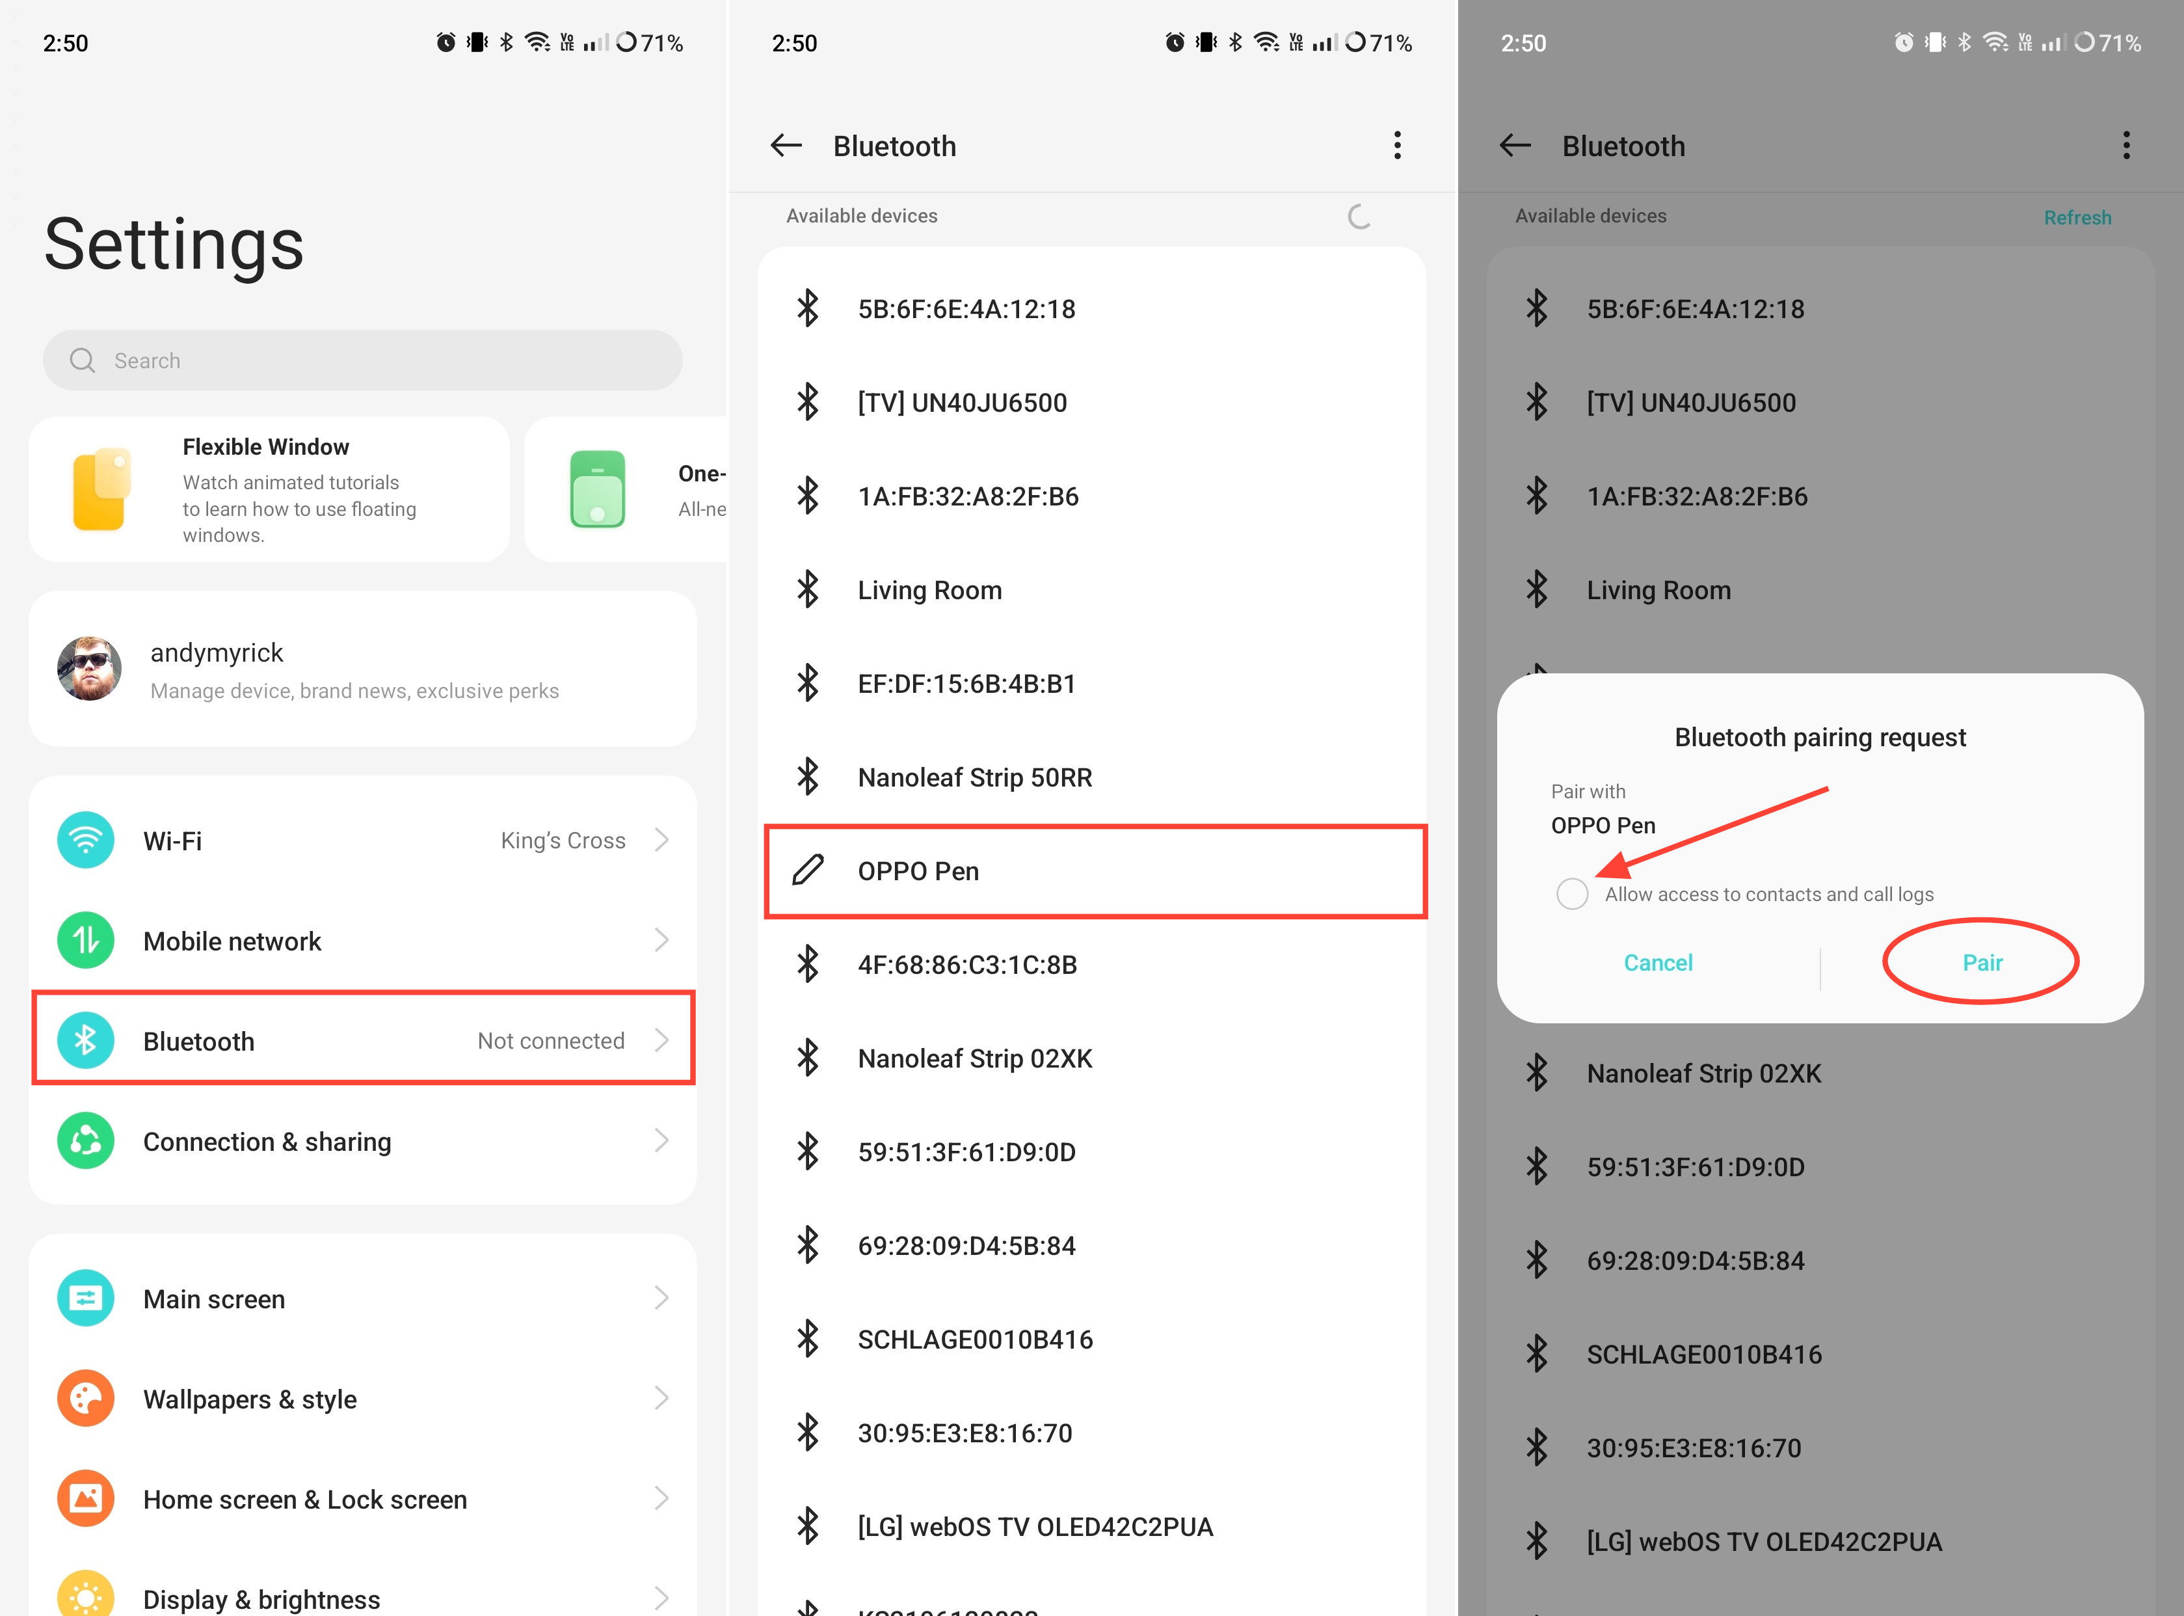2184x1616 pixels.
Task: Open Wallpapers & style chevron arrow
Action: [662, 1399]
